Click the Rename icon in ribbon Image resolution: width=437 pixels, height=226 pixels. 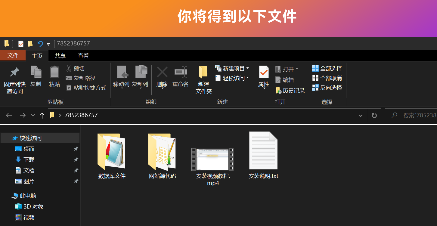pyautogui.click(x=181, y=73)
